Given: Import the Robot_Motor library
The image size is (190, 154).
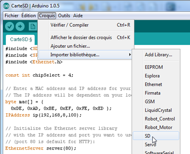Looking at the screenshot, I should tap(156, 128).
